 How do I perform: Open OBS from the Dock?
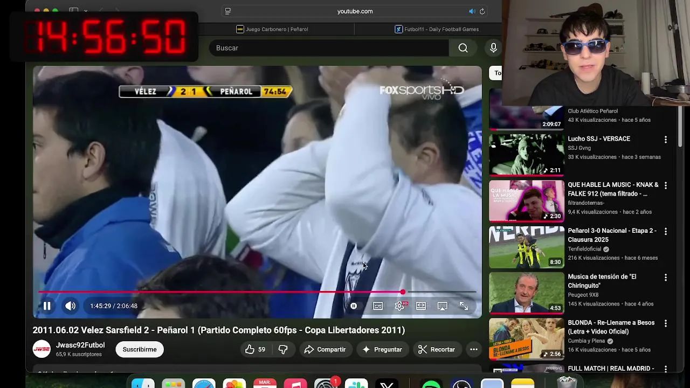(x=462, y=383)
